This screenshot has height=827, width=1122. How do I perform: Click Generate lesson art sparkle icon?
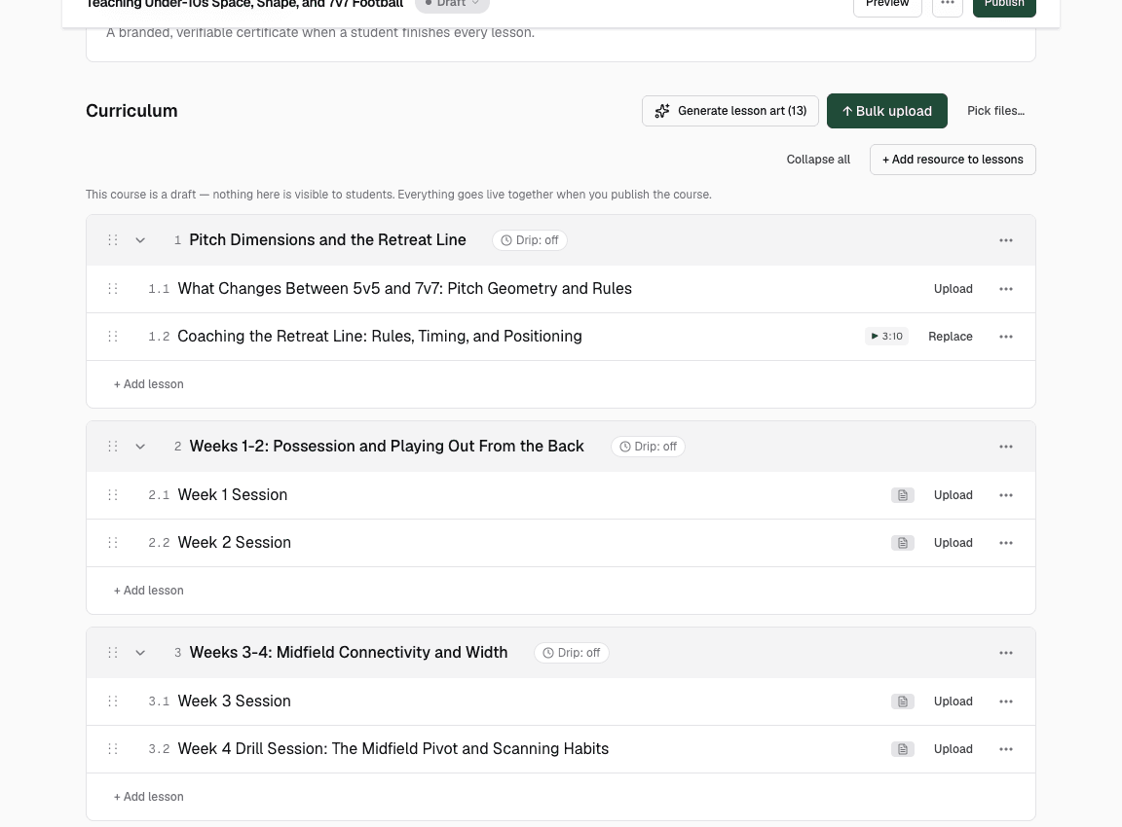[x=662, y=111]
